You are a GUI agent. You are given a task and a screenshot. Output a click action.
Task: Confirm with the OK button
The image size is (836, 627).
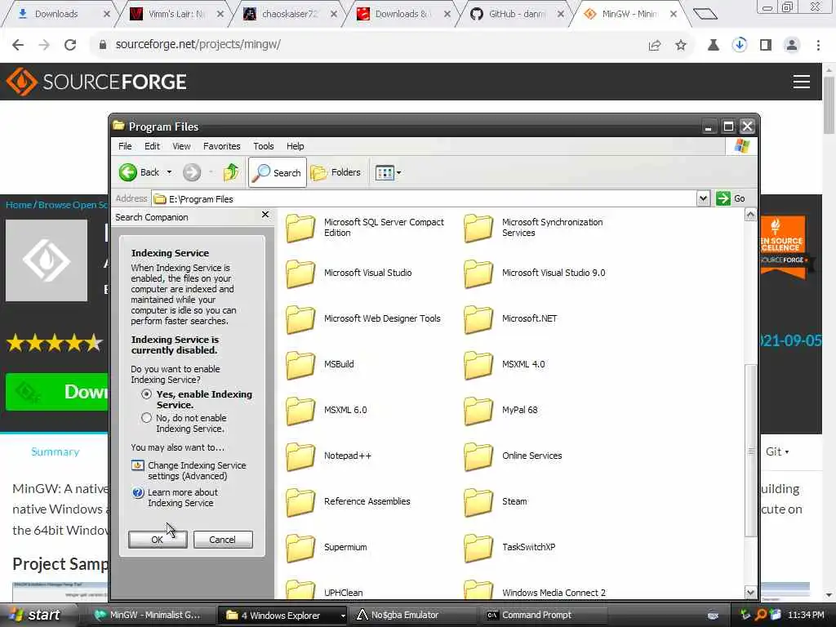pyautogui.click(x=158, y=540)
